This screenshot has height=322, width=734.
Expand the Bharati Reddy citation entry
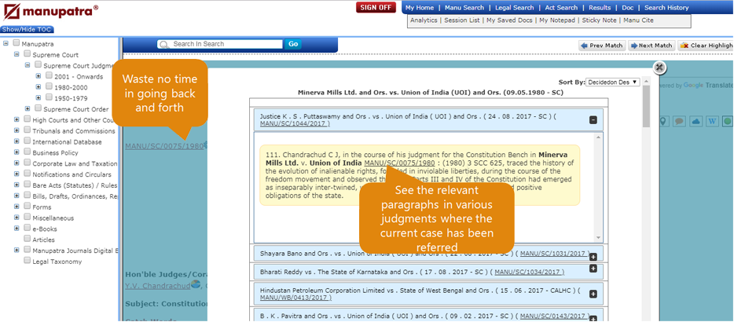click(x=593, y=269)
